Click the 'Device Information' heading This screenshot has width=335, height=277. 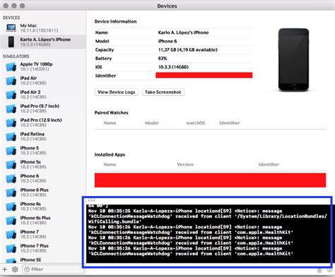115,21
